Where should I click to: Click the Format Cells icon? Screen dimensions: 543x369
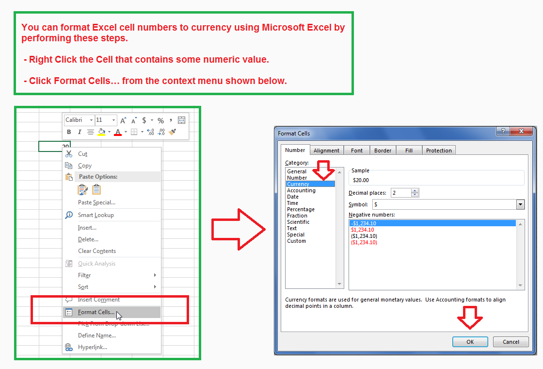pyautogui.click(x=69, y=312)
